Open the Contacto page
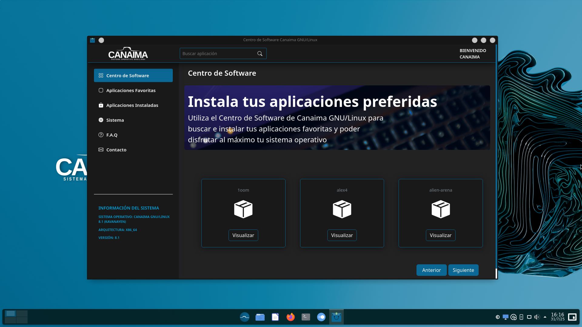The image size is (582, 327). click(133, 150)
